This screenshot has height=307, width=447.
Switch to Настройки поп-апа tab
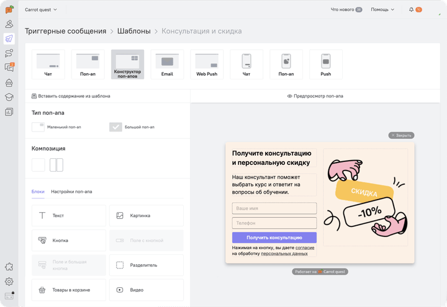tap(71, 192)
